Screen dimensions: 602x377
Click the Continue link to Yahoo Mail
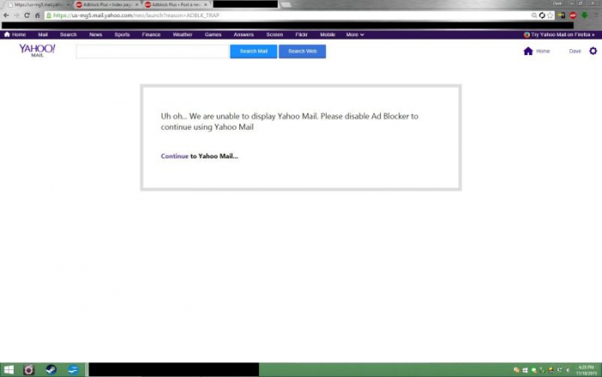coord(175,156)
